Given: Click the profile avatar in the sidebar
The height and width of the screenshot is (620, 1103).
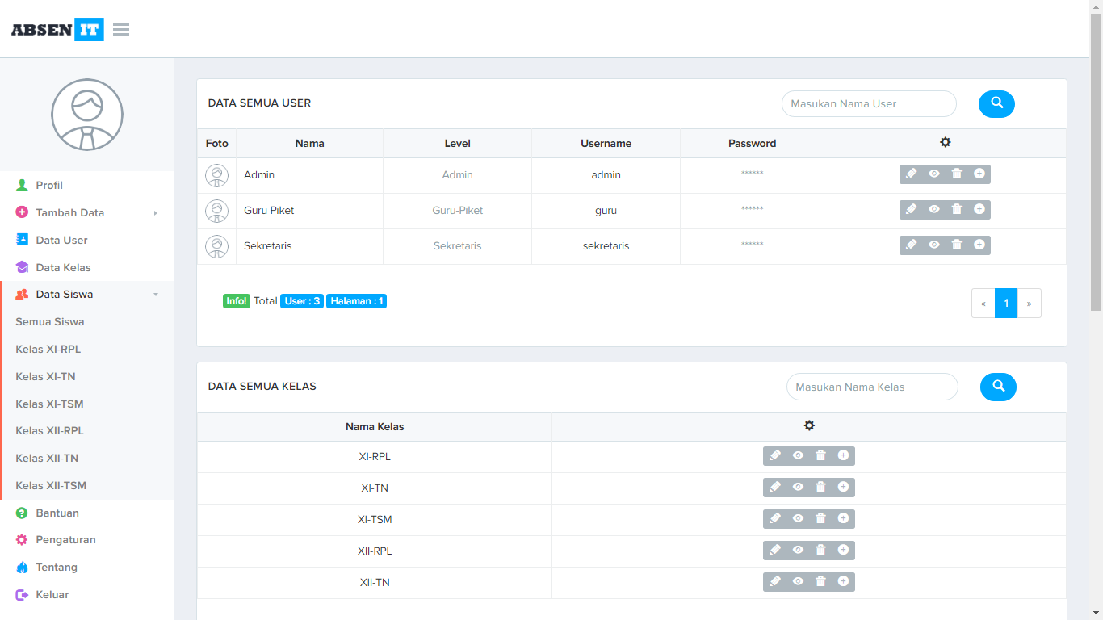Looking at the screenshot, I should (x=87, y=115).
